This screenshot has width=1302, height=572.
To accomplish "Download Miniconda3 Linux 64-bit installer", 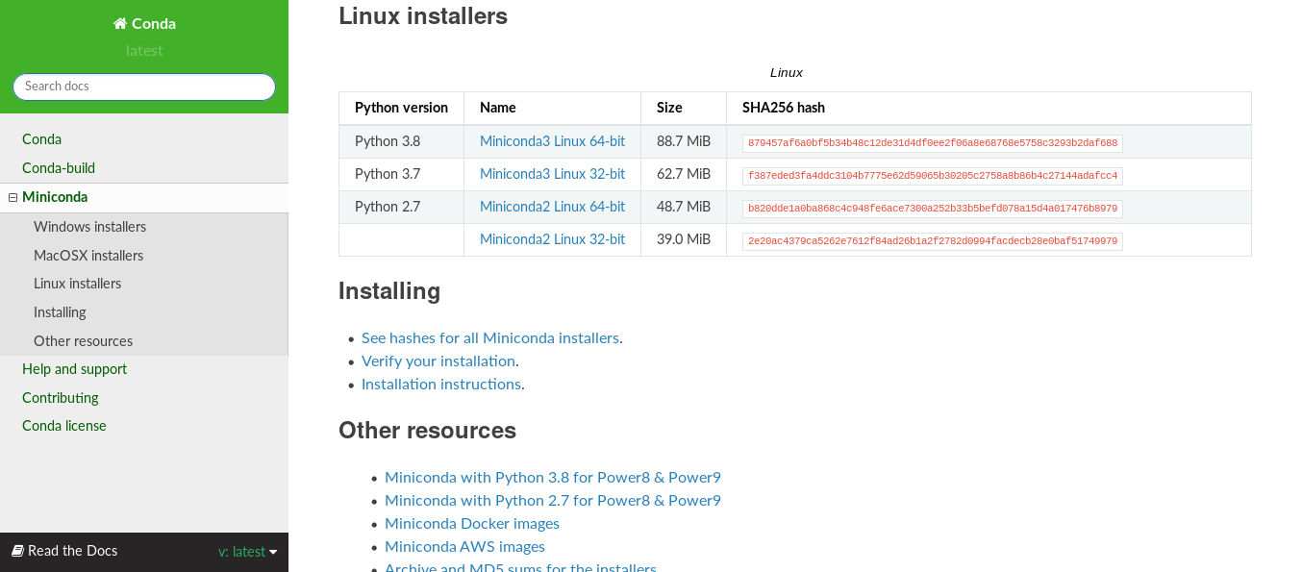I will click(552, 141).
